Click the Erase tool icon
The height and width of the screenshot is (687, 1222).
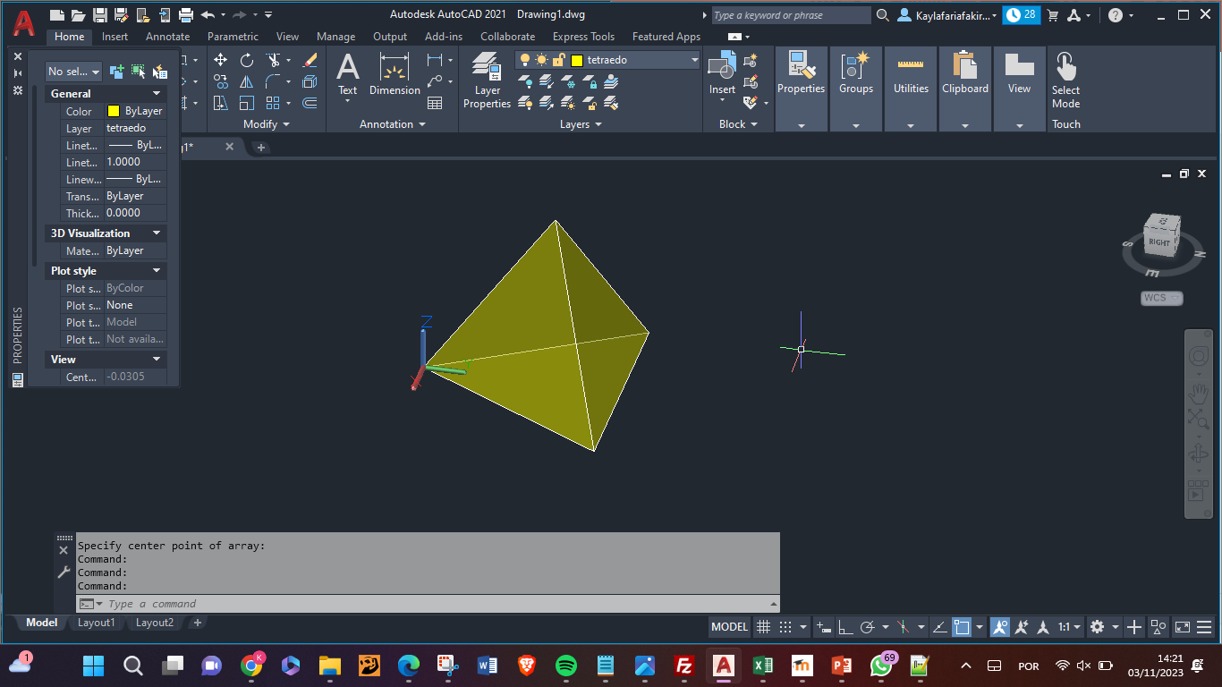310,60
